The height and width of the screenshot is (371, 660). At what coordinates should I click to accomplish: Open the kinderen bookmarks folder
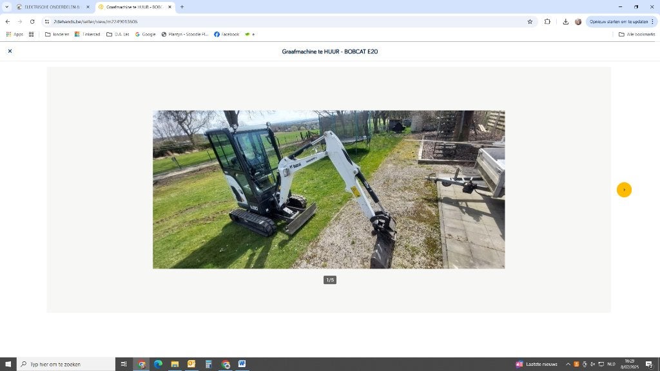pyautogui.click(x=57, y=35)
